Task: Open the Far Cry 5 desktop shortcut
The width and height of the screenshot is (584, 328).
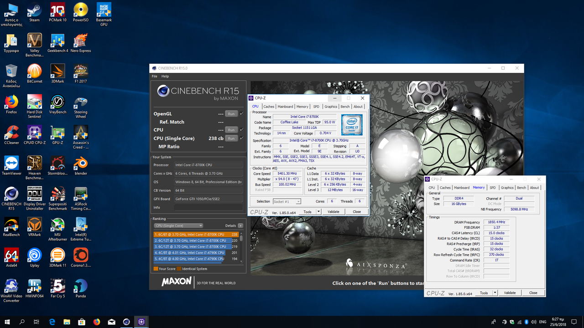Action: [x=57, y=288]
